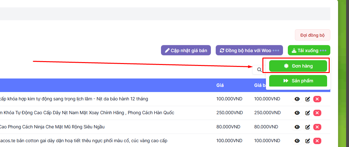Viewport: 349px width, 147px height.
Task: View the 'Nịt da bảo hành 12 tháng' product
Action: coord(297,99)
